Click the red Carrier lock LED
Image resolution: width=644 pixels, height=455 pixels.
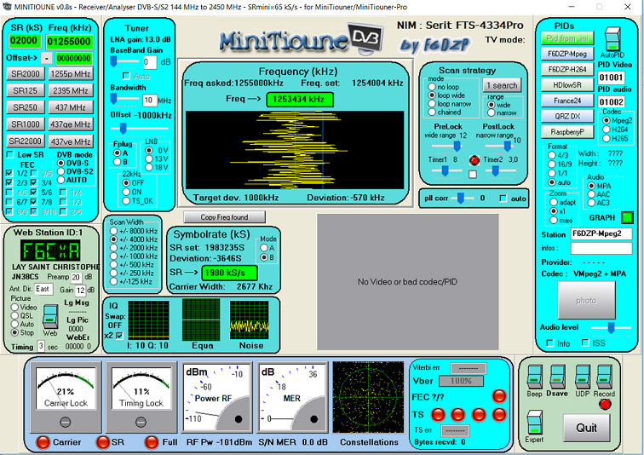pyautogui.click(x=43, y=442)
